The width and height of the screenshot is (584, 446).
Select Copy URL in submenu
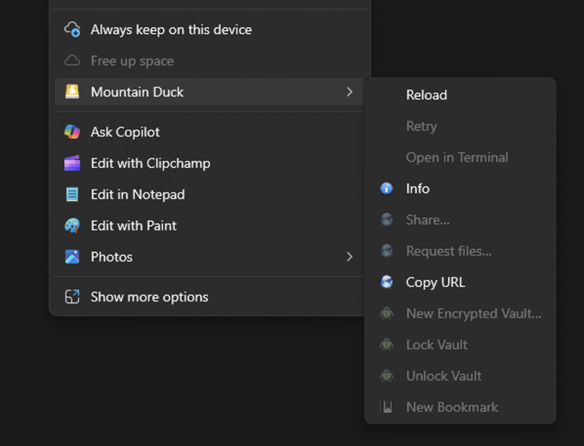pyautogui.click(x=460, y=283)
